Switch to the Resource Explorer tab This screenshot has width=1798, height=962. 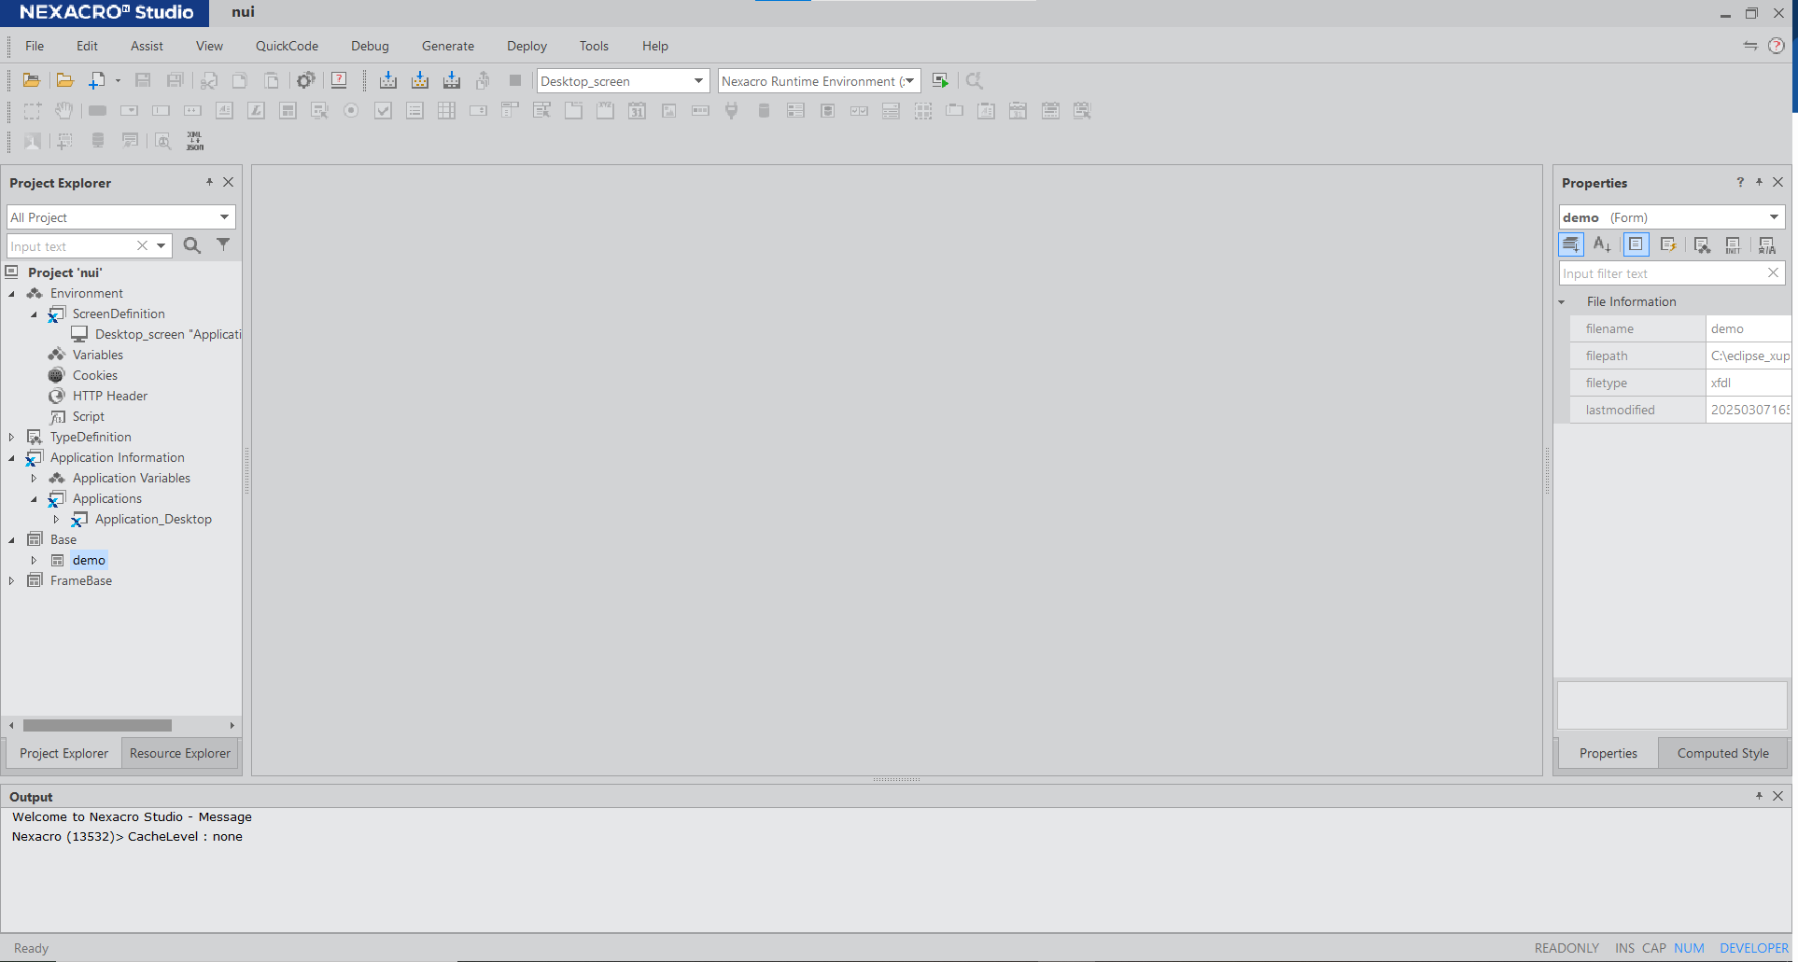[x=179, y=753]
